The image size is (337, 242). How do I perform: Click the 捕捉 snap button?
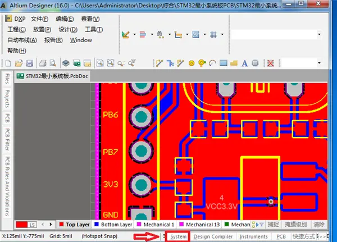(x=273, y=225)
